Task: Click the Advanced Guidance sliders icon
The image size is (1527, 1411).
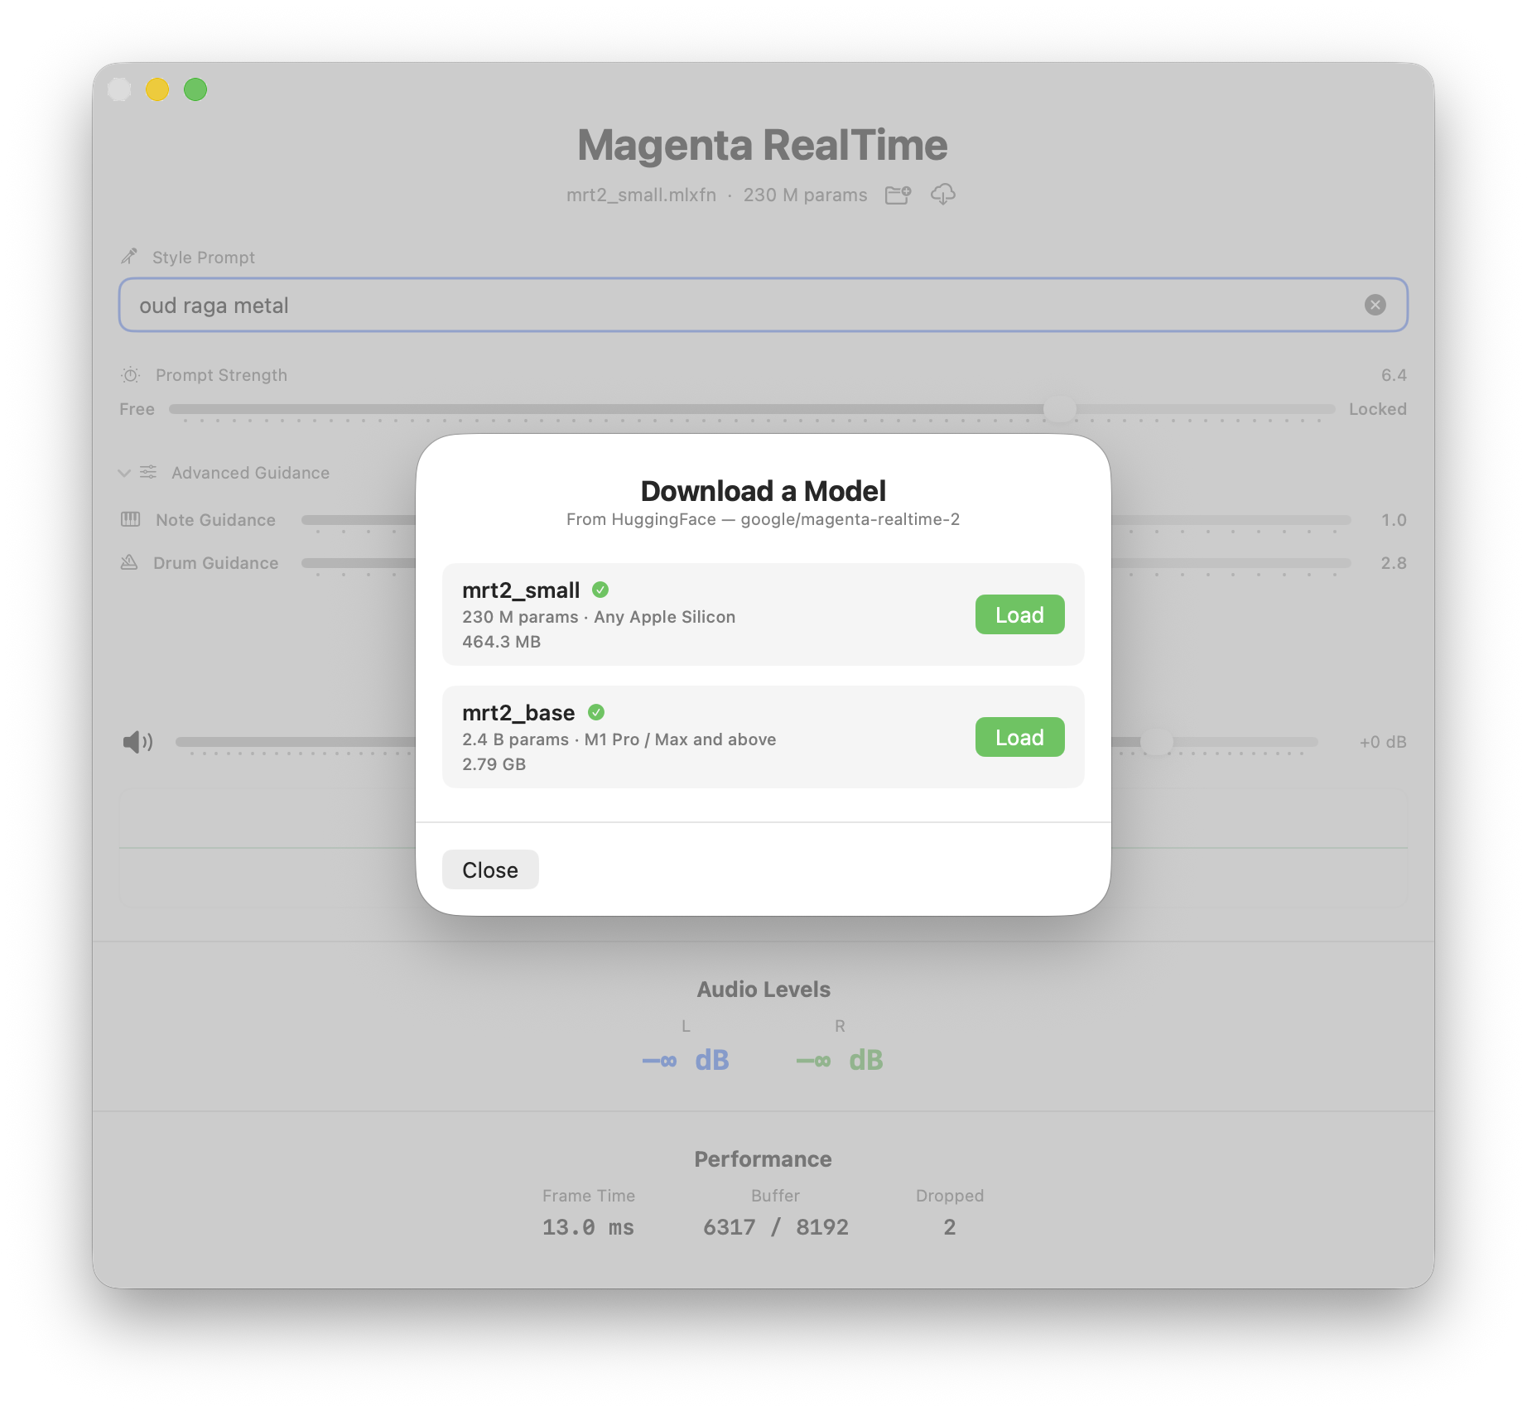Action: (148, 472)
